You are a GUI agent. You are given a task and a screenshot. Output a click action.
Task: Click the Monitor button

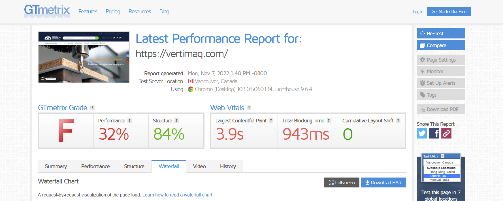(441, 72)
